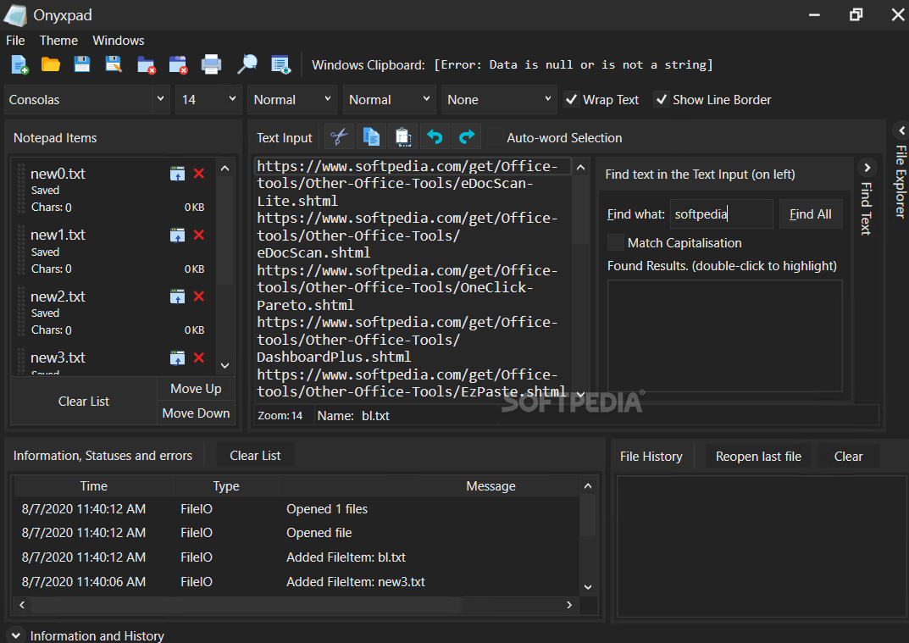Screen dimensions: 909x643
Task: Open the File menu
Action: [x=15, y=41]
